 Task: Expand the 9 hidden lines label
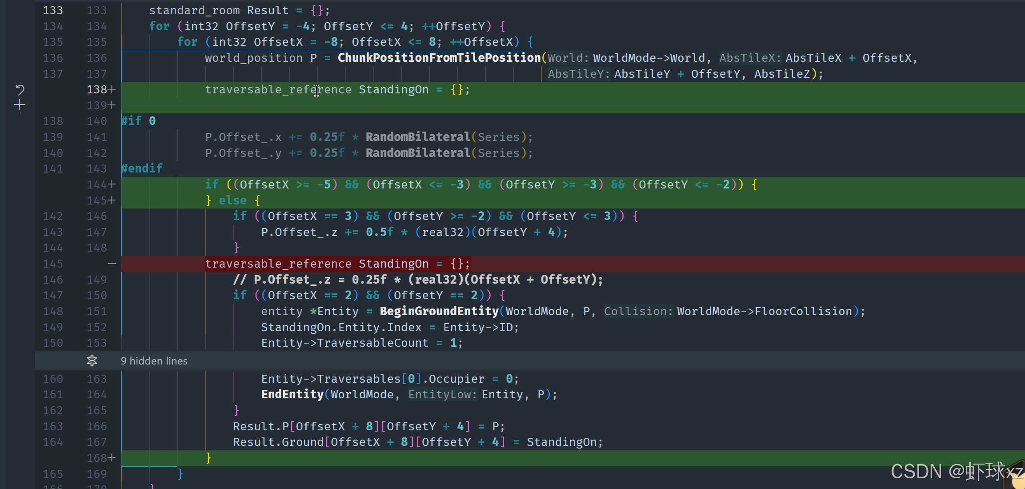pyautogui.click(x=154, y=361)
